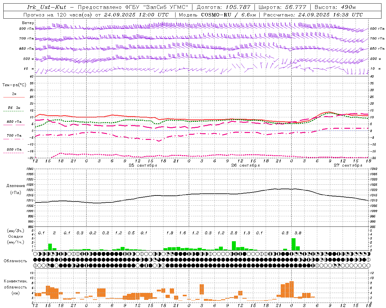
Task: Click the 3-hour precipitation value '0.5'
Action: click(131, 233)
